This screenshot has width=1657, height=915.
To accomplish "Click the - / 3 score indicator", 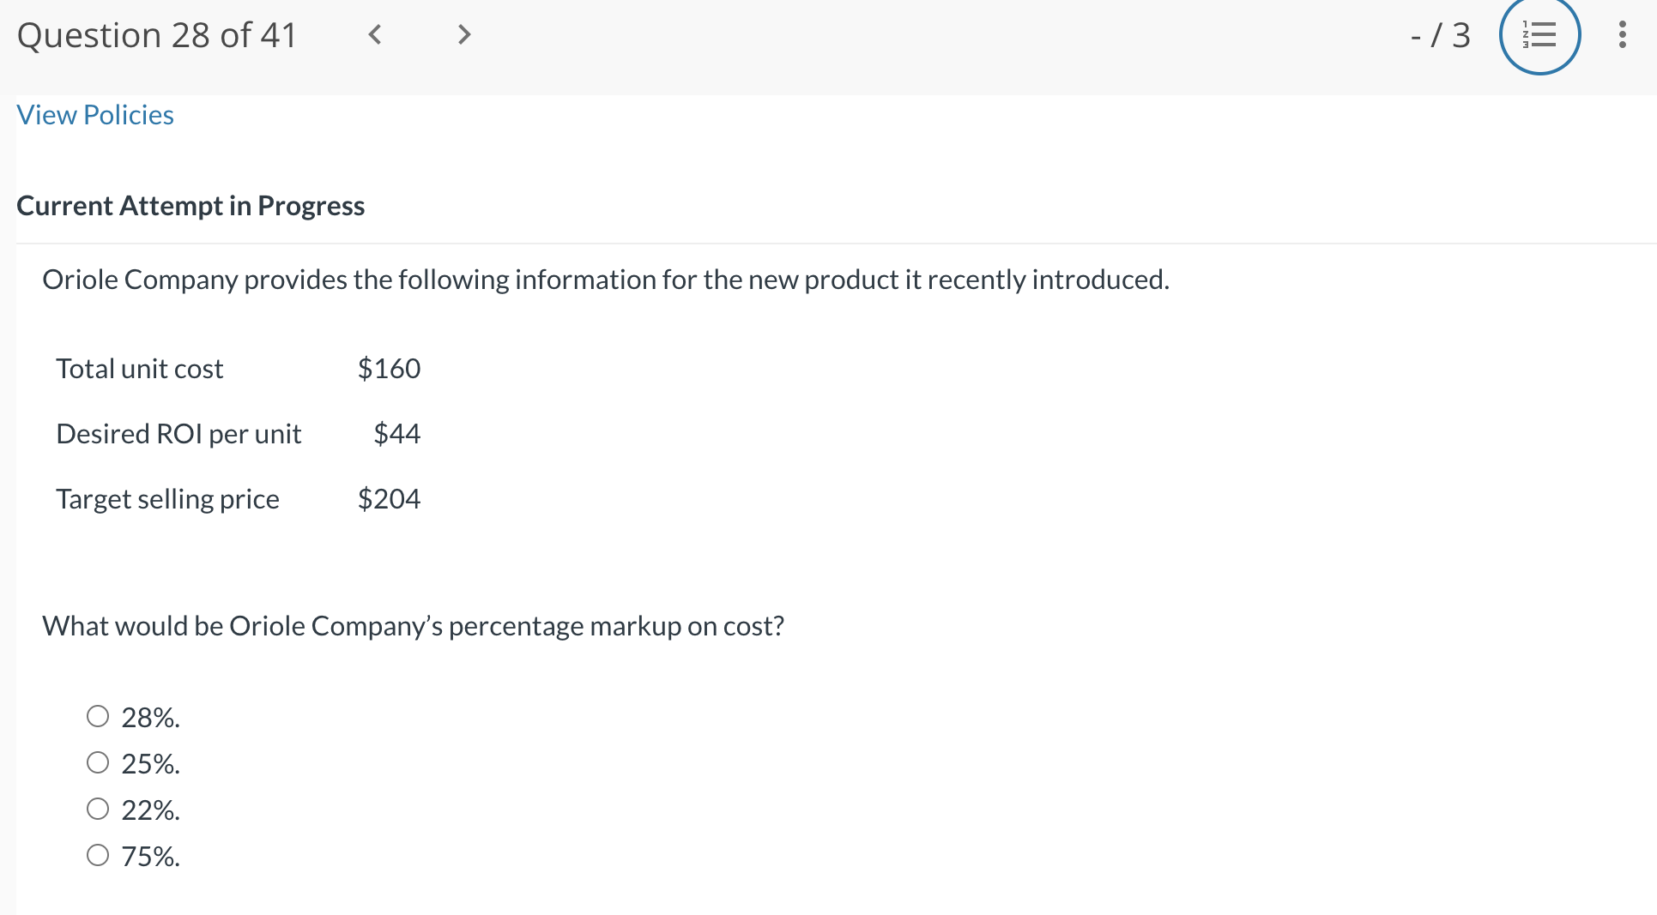I will 1440,35.
